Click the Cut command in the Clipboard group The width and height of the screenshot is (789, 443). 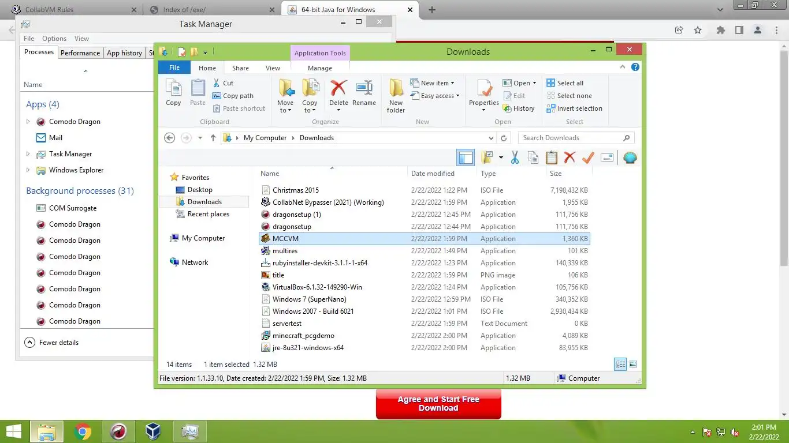(223, 83)
